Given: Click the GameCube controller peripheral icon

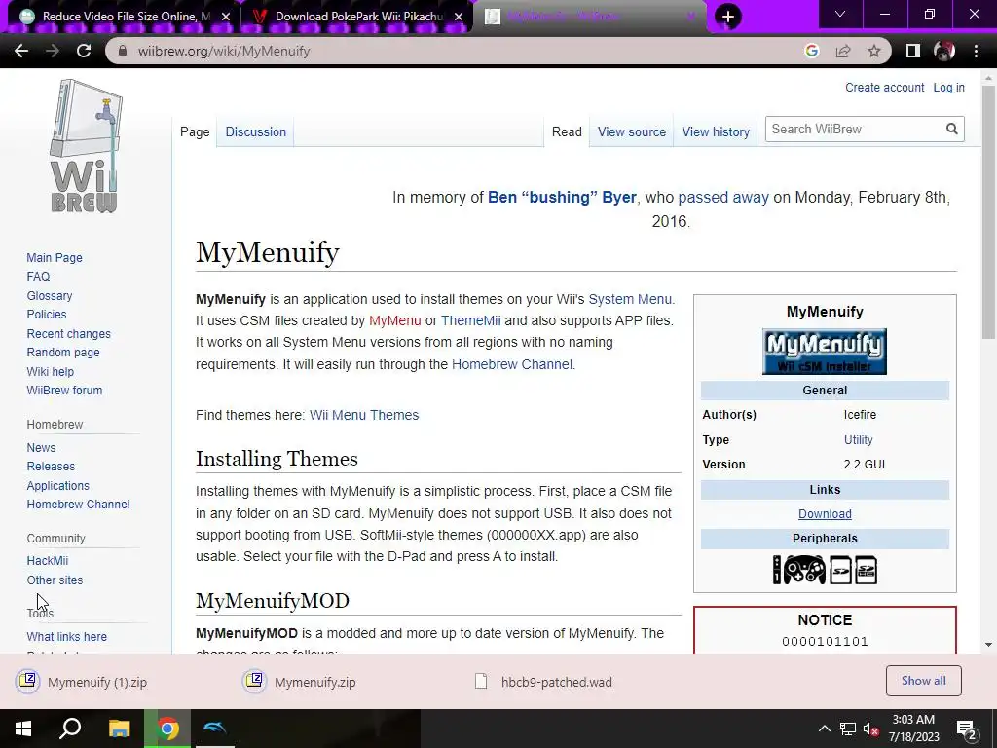Looking at the screenshot, I should (x=803, y=569).
